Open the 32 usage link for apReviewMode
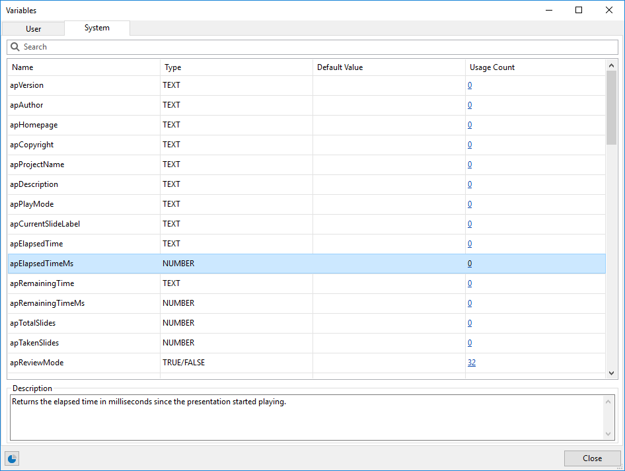 tap(472, 363)
